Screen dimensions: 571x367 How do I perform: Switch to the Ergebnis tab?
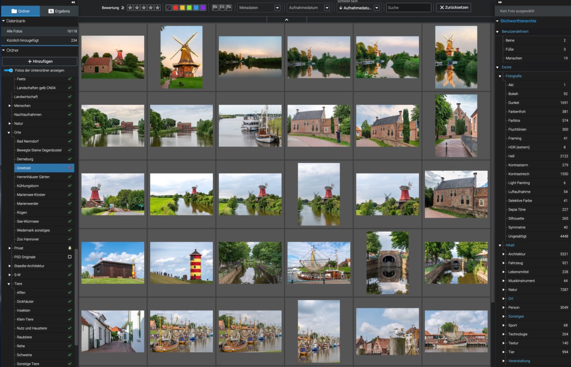click(x=59, y=11)
